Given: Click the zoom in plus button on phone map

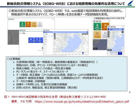Looking at the screenshot, I should click(x=123, y=48).
